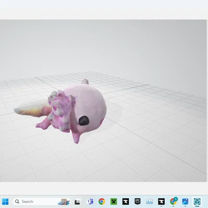Open the Photos app from the taskbar
Viewport: 208px width, 208px height.
coord(185,202)
